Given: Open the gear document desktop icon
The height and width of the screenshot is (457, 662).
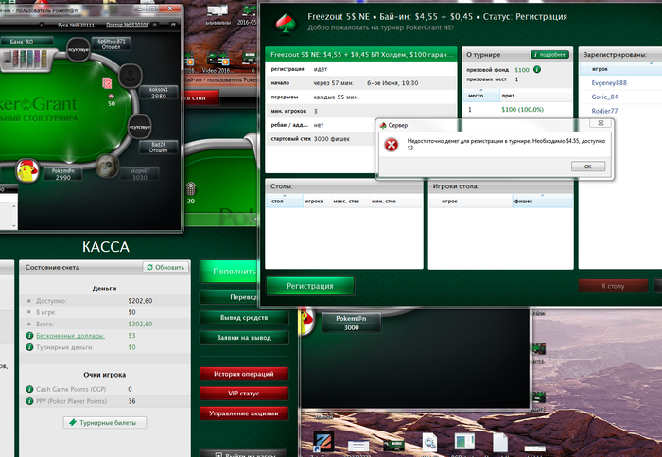Looking at the screenshot, I should 429,443.
